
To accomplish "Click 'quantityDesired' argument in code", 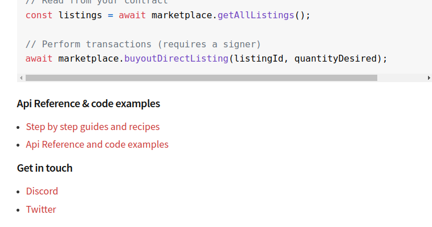I will [x=336, y=59].
